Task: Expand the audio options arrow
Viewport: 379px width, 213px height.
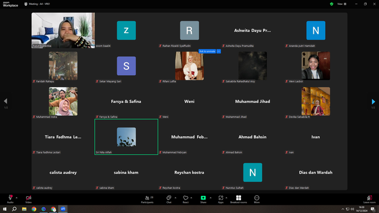Action: pyautogui.click(x=17, y=198)
